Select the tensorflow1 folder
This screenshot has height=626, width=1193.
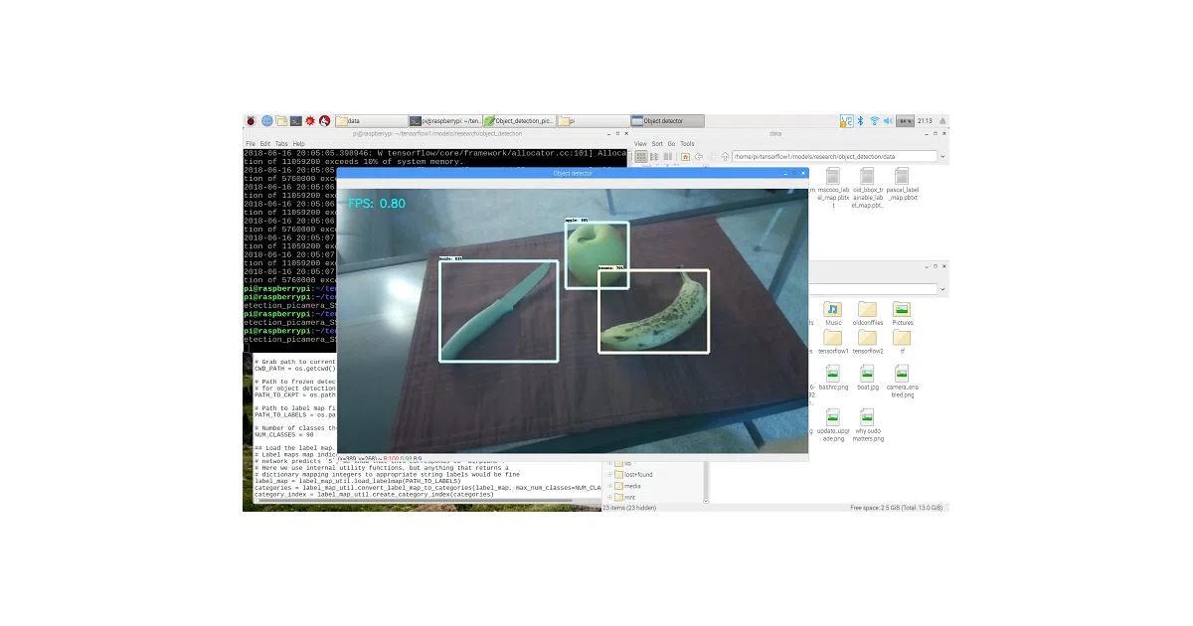tap(833, 342)
